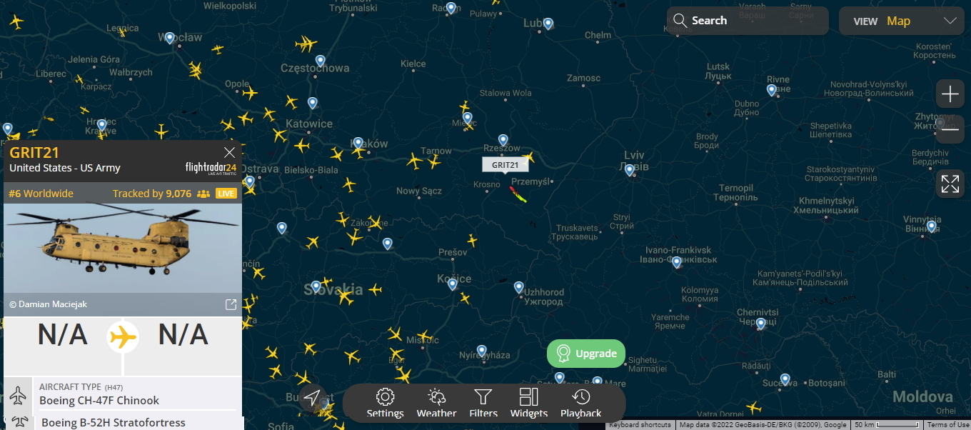
Task: Toggle fullscreen map view
Action: coord(950,184)
